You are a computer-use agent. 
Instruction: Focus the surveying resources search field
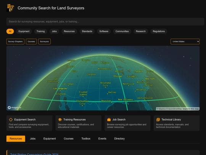tap(105, 21)
